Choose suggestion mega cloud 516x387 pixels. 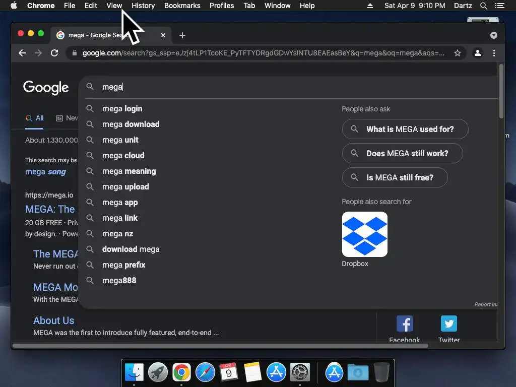tap(123, 155)
